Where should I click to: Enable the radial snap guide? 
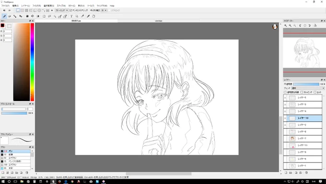click(x=35, y=10)
